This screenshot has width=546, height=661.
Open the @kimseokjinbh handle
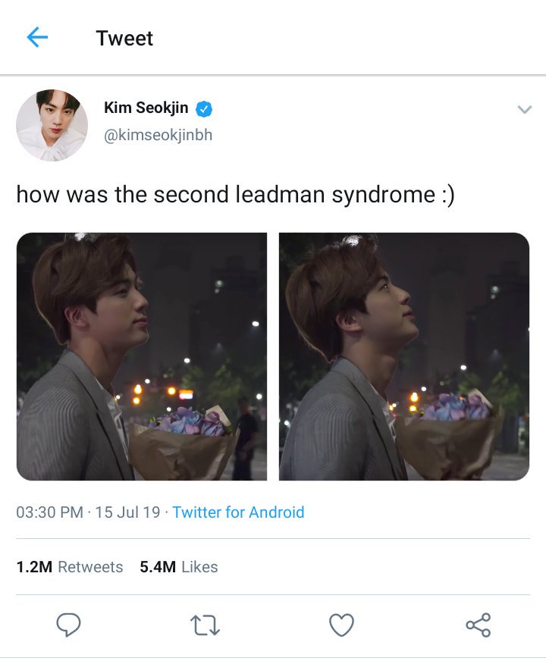pos(158,136)
